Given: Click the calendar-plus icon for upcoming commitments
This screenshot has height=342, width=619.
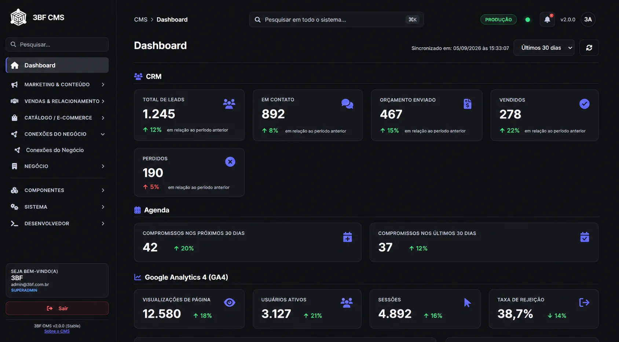Looking at the screenshot, I should tap(348, 237).
